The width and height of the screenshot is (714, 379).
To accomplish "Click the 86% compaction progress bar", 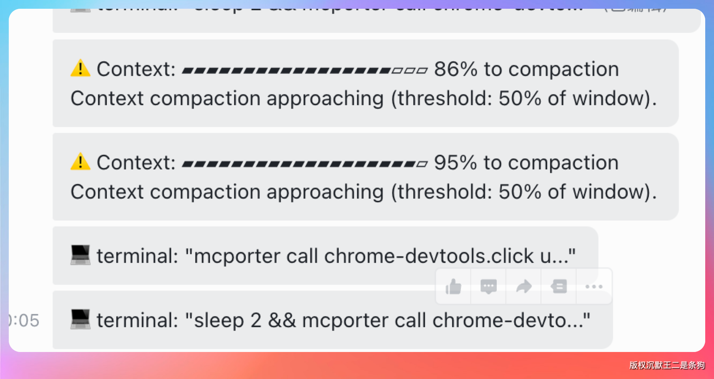I will (x=304, y=70).
